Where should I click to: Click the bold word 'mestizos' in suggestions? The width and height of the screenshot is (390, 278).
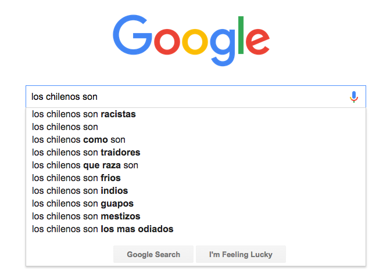[x=120, y=216]
